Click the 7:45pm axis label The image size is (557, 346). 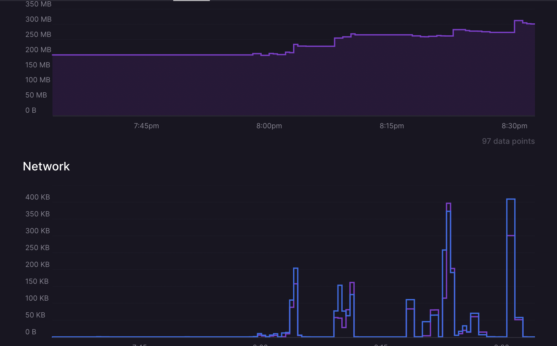click(146, 126)
